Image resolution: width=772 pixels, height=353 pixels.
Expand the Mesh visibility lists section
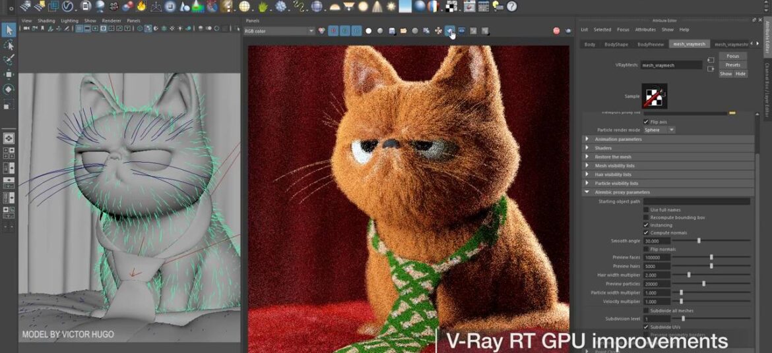(x=668, y=166)
